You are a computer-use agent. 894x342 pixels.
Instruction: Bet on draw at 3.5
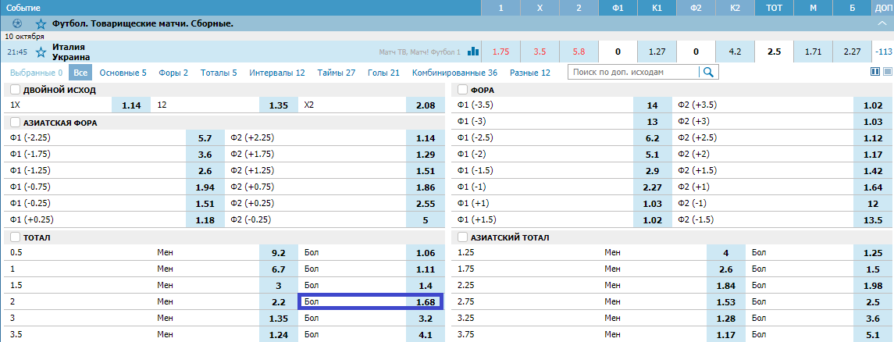(540, 52)
